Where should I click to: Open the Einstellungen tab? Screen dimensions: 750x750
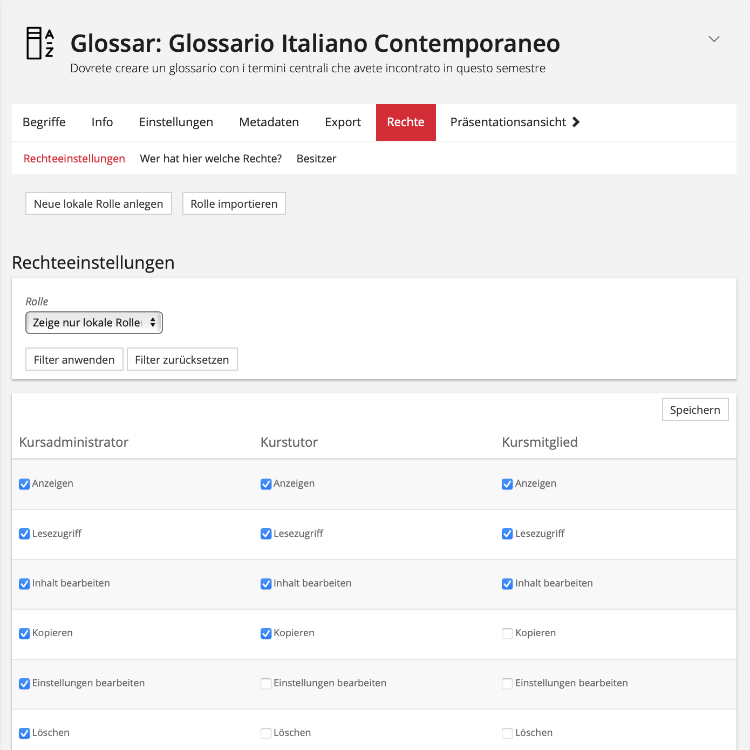pos(176,122)
